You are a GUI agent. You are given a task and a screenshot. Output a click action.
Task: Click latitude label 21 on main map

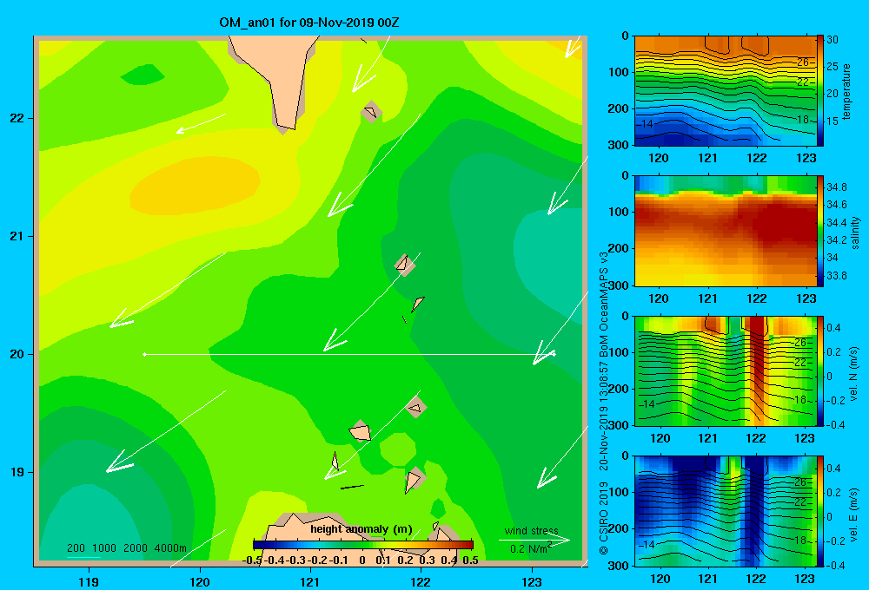[17, 236]
